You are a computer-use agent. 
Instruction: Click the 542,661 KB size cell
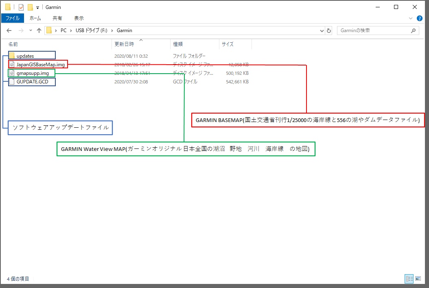(237, 81)
